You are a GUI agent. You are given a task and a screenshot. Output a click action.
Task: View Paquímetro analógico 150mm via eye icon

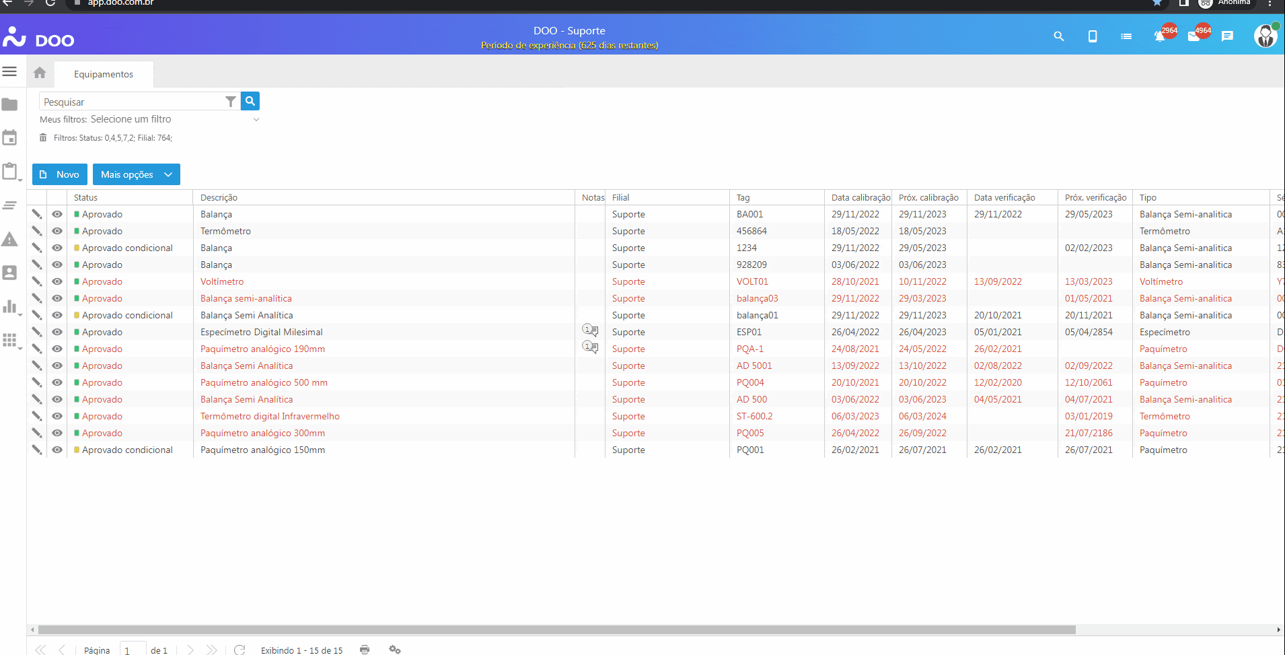point(57,450)
